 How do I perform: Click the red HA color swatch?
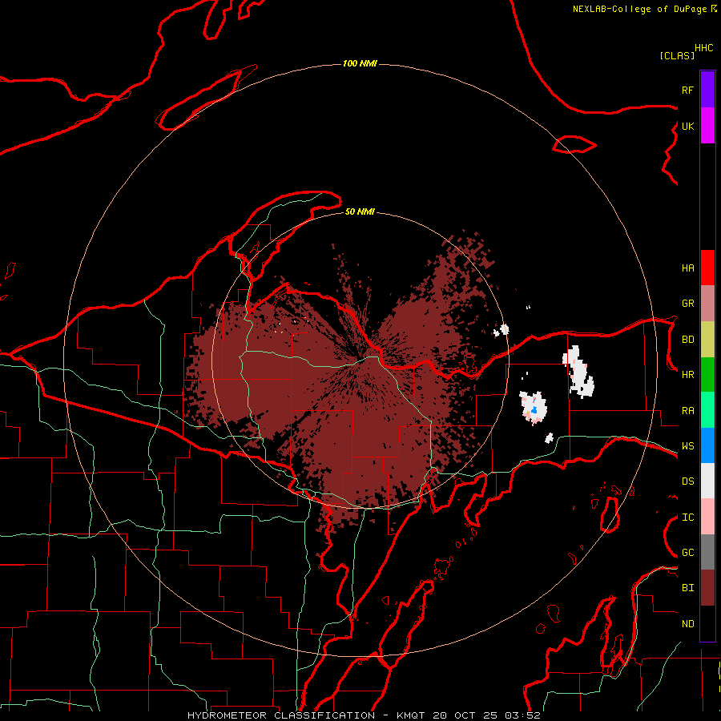[x=707, y=268]
